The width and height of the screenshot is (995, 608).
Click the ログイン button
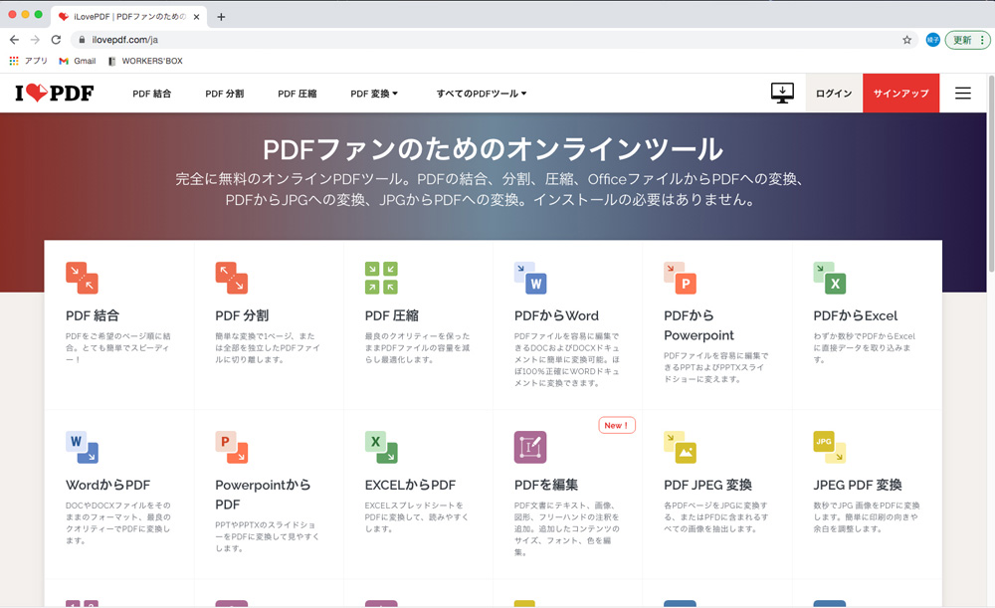(x=834, y=94)
